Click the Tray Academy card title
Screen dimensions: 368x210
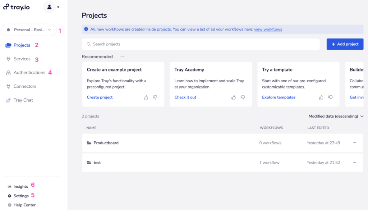click(x=189, y=70)
